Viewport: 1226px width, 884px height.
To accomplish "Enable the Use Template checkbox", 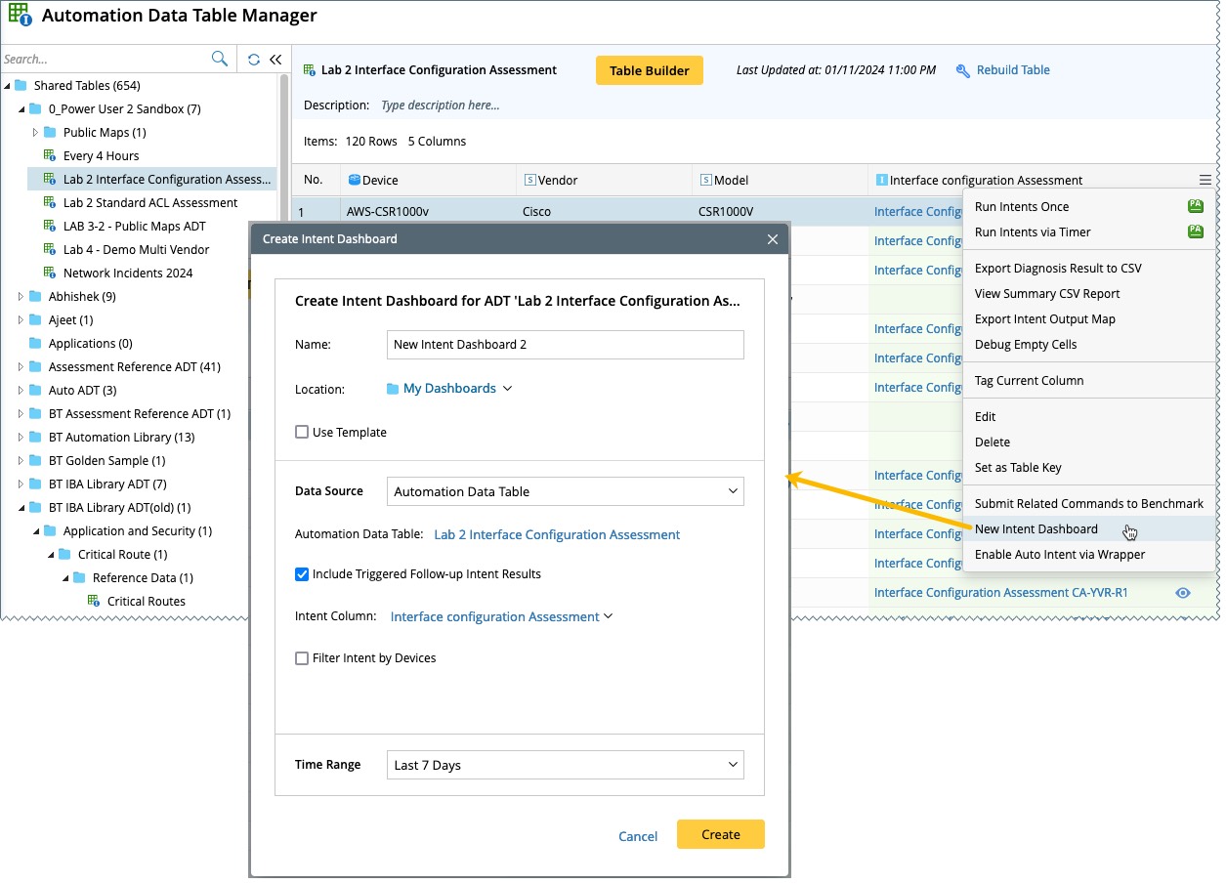I will (302, 433).
